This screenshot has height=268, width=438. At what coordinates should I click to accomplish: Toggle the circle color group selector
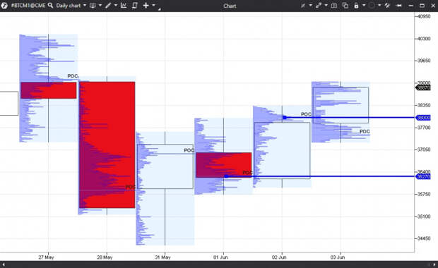372,6
